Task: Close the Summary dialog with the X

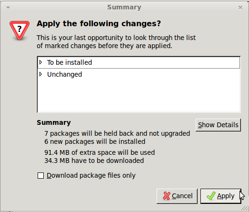Action: click(240, 8)
